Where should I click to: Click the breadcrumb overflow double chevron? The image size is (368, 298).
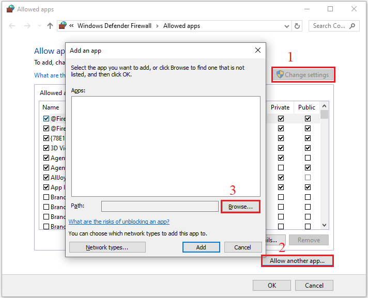[71, 25]
